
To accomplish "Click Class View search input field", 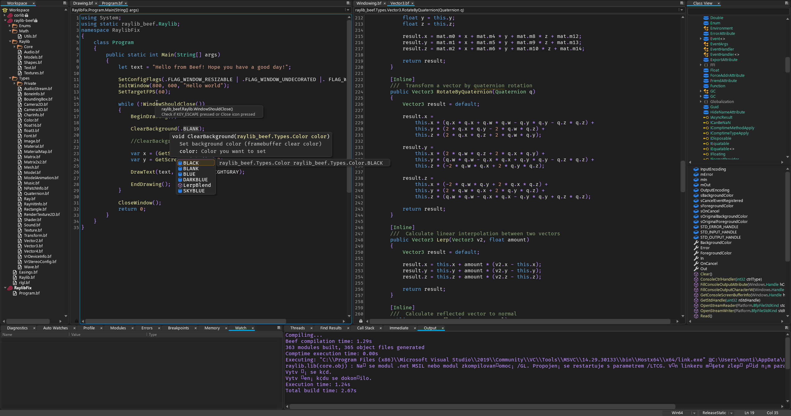I will [738, 11].
